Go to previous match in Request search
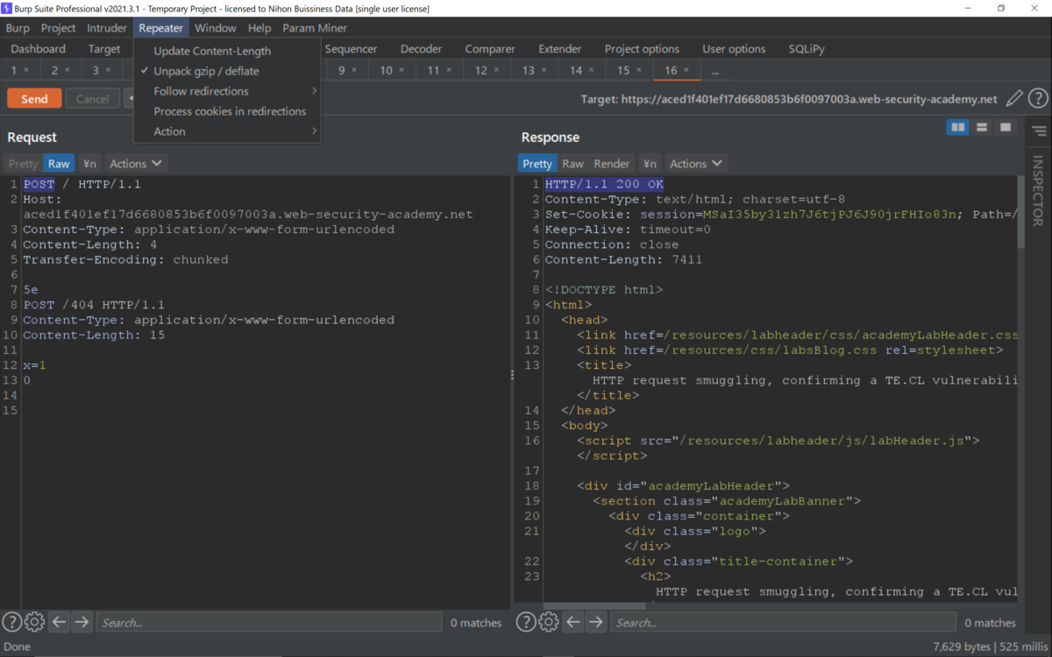Screen dimensions: 1052x657 tap(59, 622)
